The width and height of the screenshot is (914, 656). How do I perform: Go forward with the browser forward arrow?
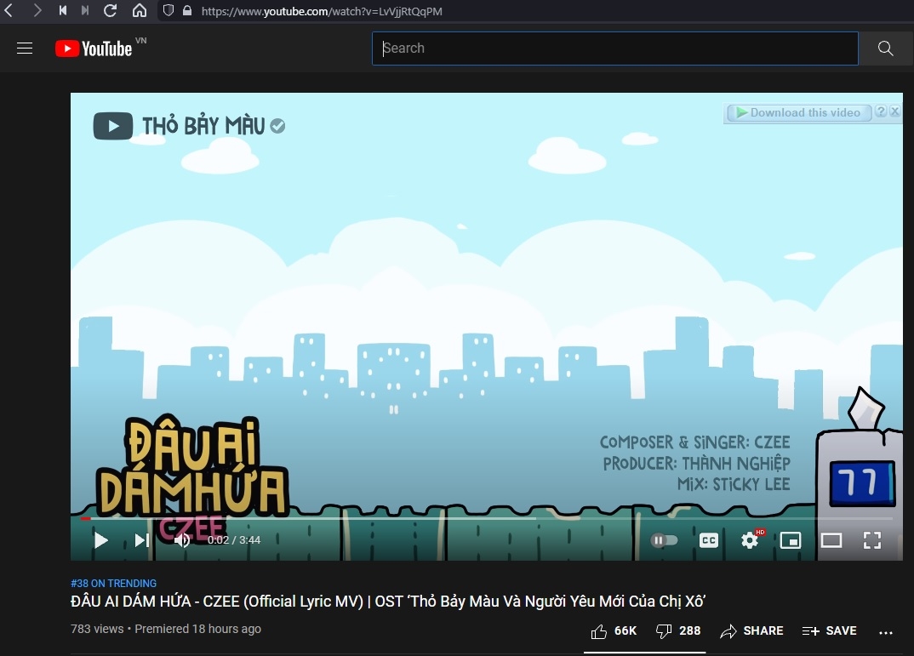(37, 10)
